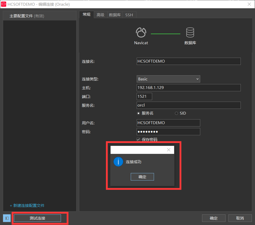Click the Oracle icon in the title bar
This screenshot has height=225, width=255.
4,4
